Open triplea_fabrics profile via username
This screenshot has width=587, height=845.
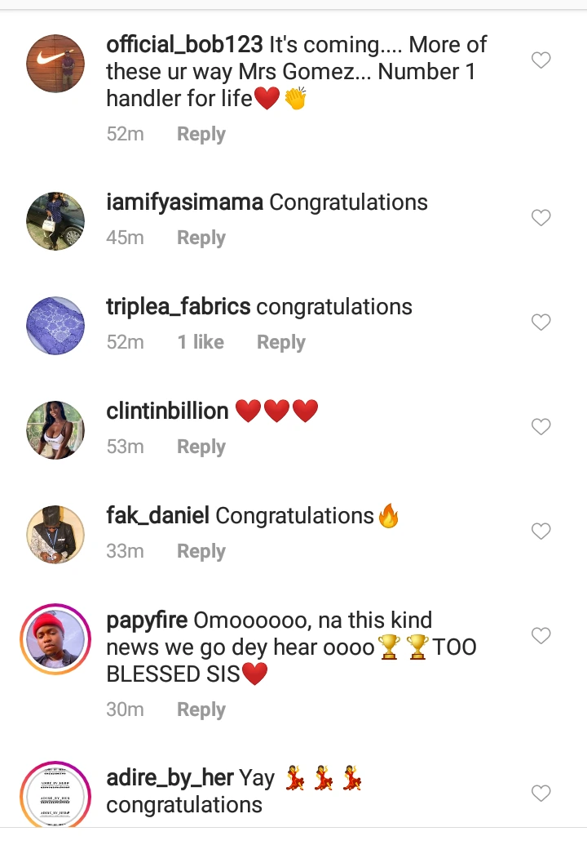[178, 307]
